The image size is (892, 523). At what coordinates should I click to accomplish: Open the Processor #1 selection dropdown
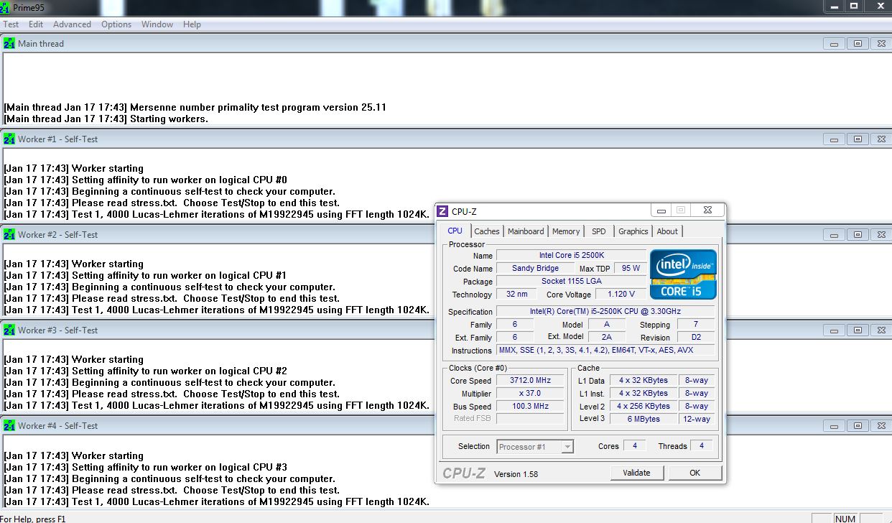click(x=535, y=447)
